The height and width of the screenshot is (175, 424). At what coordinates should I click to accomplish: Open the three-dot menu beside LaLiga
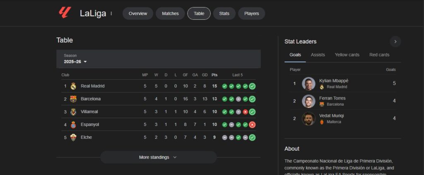point(111,14)
